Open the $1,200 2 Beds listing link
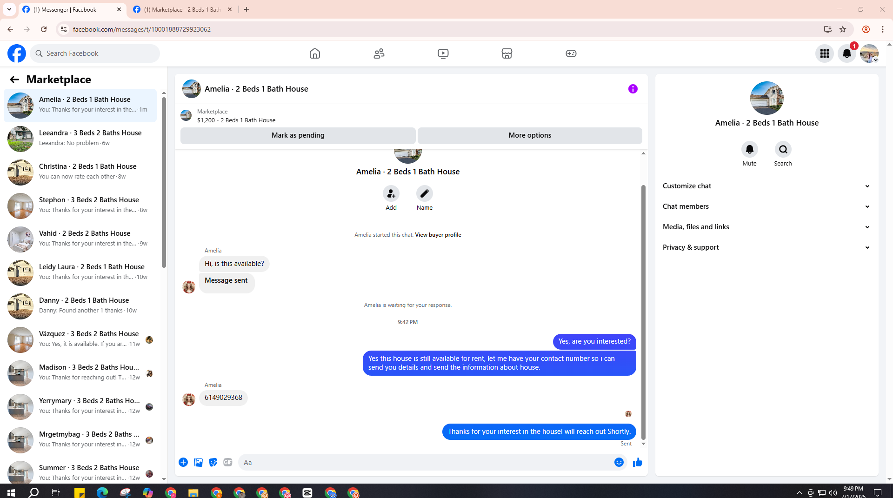 click(236, 120)
